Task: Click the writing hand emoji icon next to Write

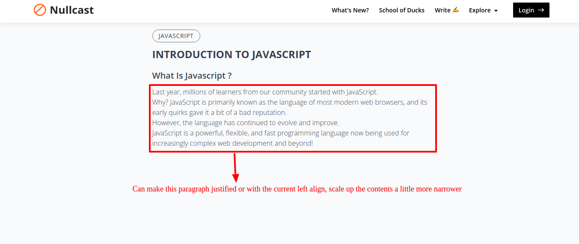Action: (455, 10)
